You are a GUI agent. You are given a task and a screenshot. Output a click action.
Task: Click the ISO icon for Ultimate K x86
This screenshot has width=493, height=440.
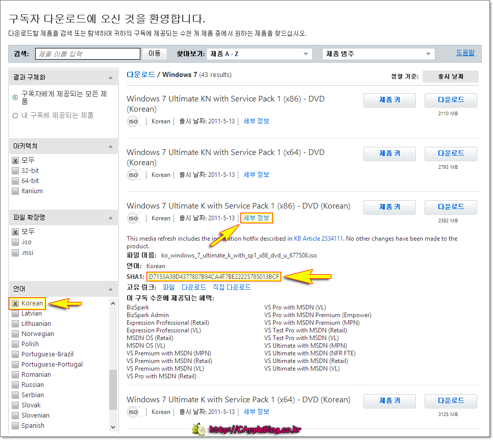tap(133, 218)
